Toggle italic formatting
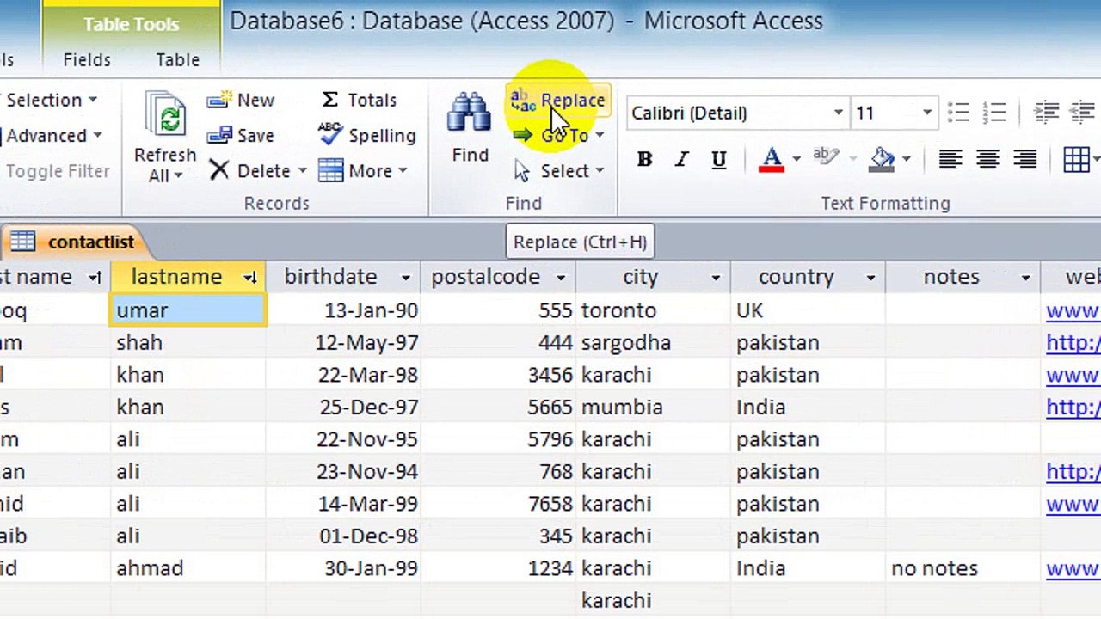This screenshot has height=619, width=1101. pyautogui.click(x=681, y=159)
